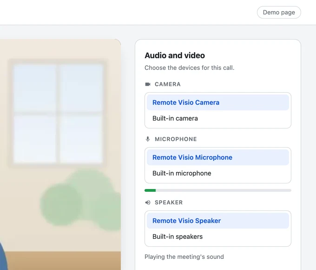Click the microphone level meter bar
Screen dimensions: 316x270
click(218, 190)
